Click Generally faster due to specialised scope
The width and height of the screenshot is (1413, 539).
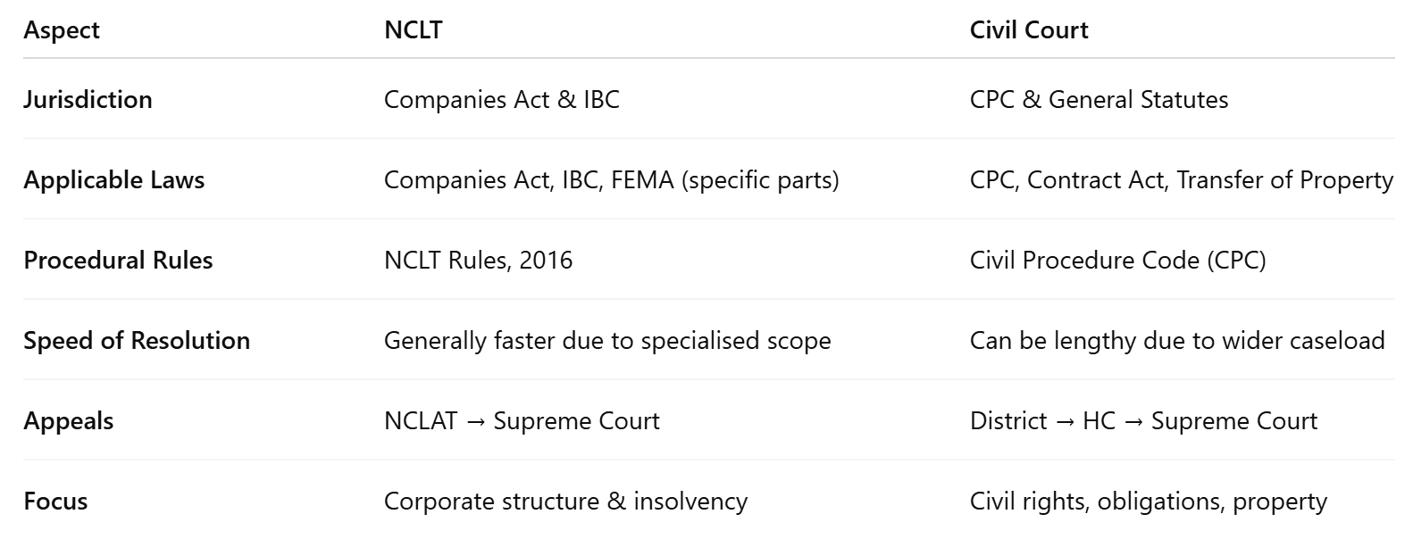click(x=607, y=341)
